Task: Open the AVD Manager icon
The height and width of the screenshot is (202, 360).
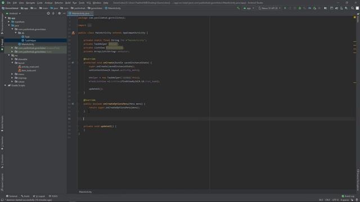Action: 341,8
